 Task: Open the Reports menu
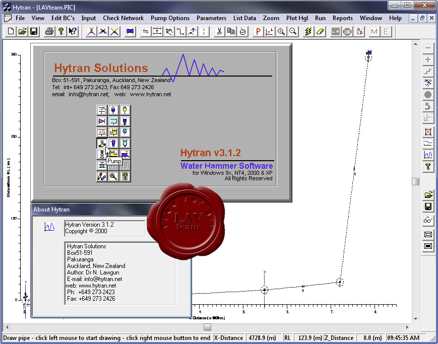(343, 18)
